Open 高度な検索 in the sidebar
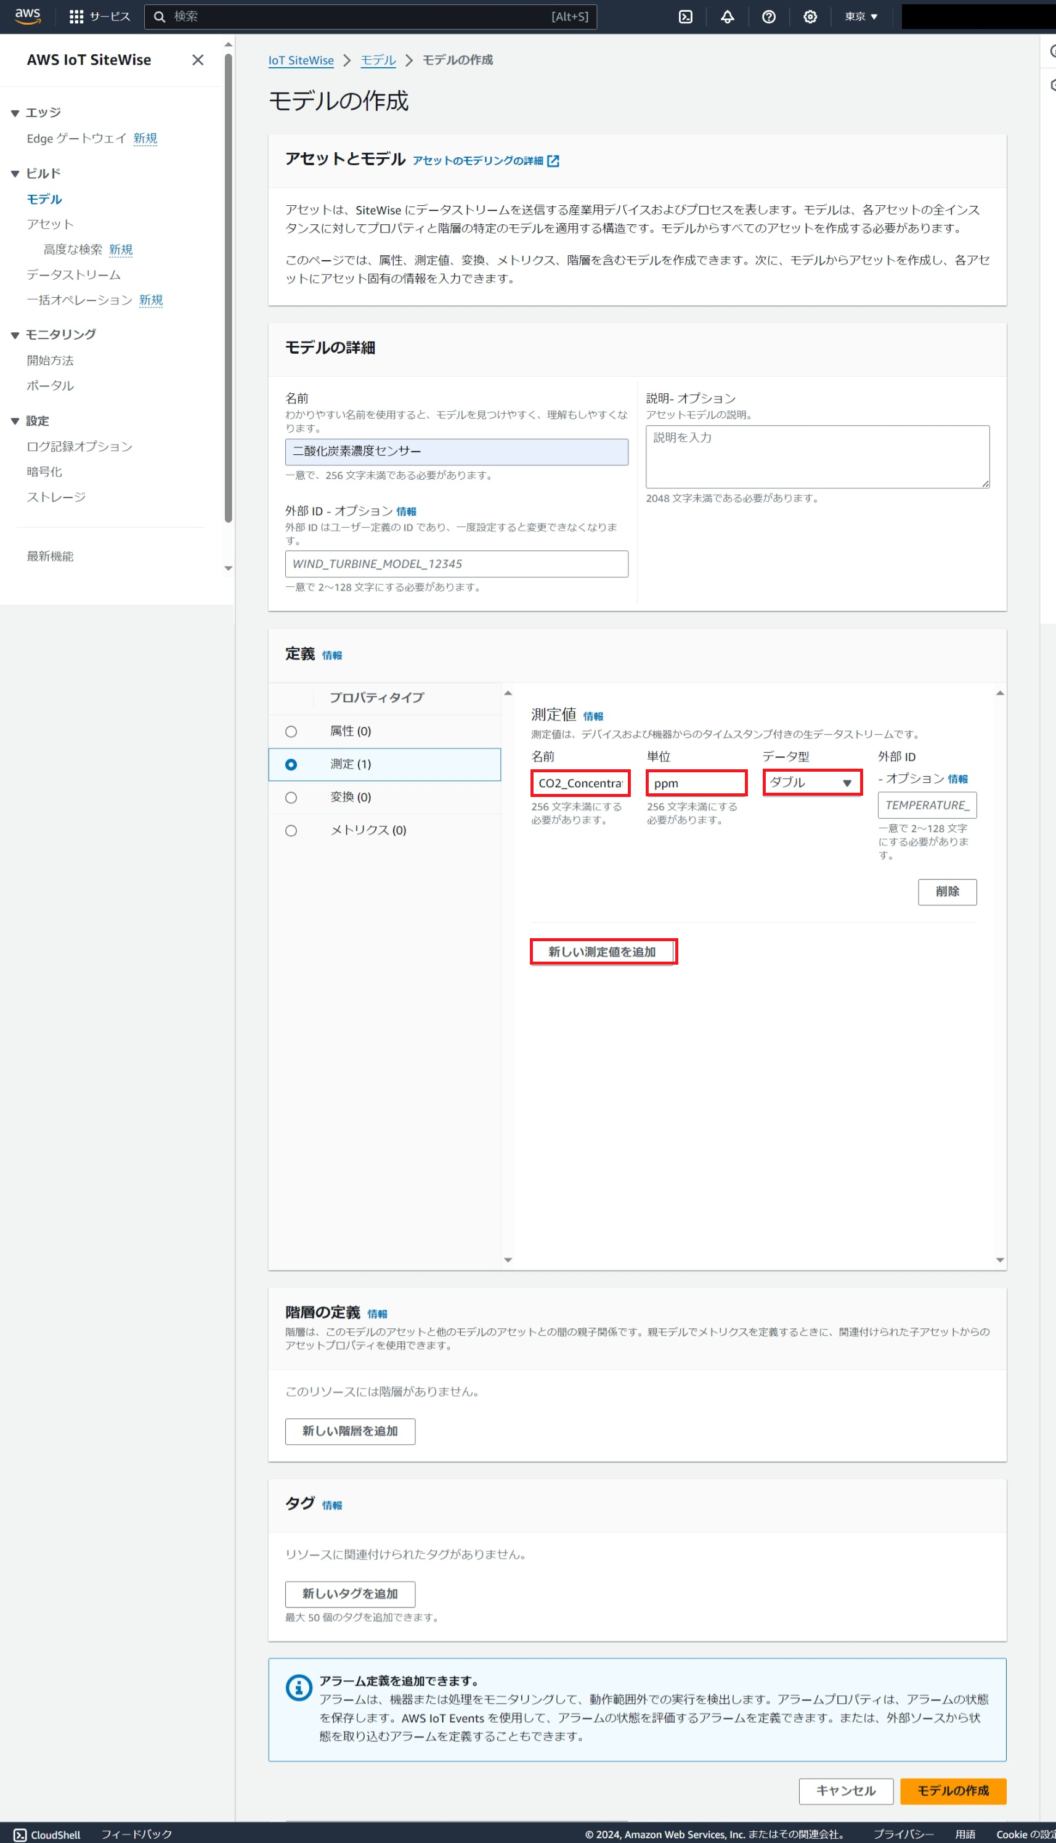The image size is (1056, 1843). click(x=73, y=250)
